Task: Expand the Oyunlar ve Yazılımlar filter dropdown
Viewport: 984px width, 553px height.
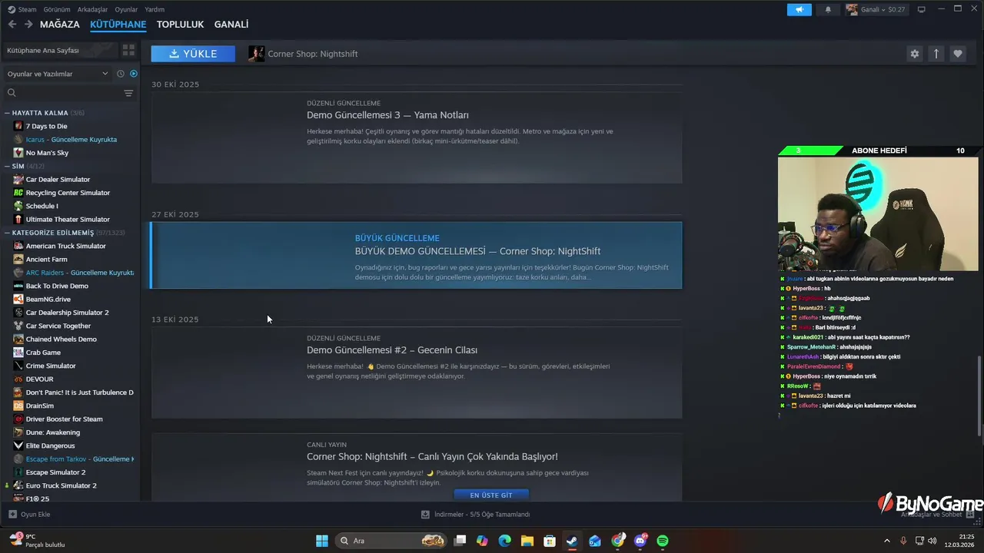Action: pos(58,74)
